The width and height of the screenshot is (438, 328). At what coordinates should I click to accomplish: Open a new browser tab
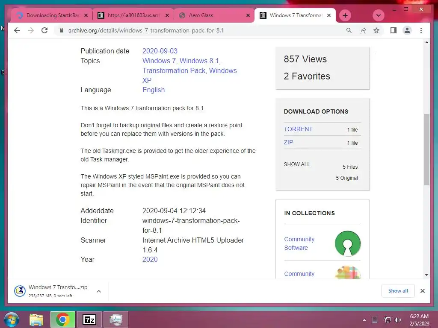click(345, 15)
